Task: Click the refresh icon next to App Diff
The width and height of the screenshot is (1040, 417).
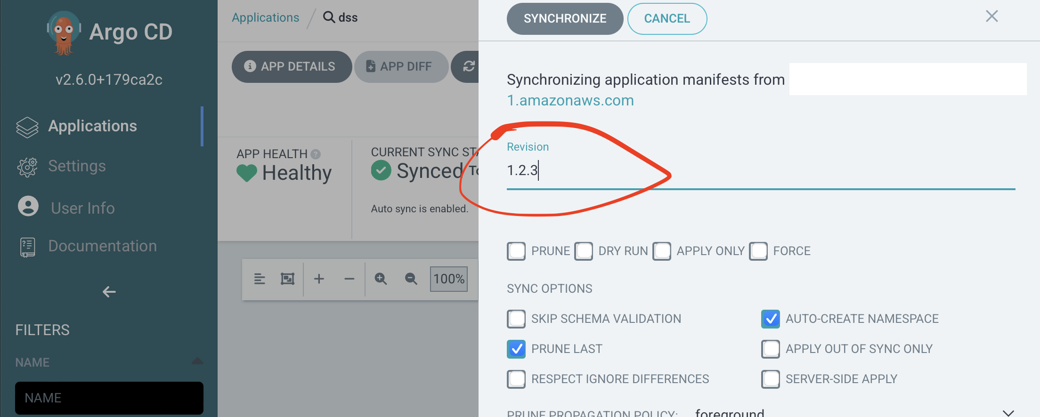Action: pos(469,66)
